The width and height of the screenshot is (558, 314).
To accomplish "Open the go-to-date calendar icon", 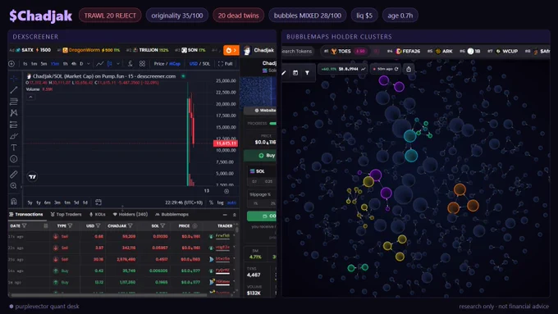I will pyautogui.click(x=98, y=203).
